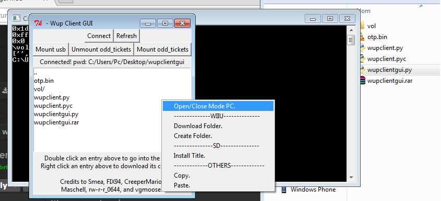The image size is (441, 201).
Task: Select Download Folder. in the context menu
Action: (x=198, y=126)
